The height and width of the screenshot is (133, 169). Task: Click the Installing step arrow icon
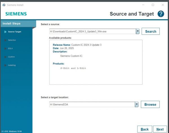point(5,65)
